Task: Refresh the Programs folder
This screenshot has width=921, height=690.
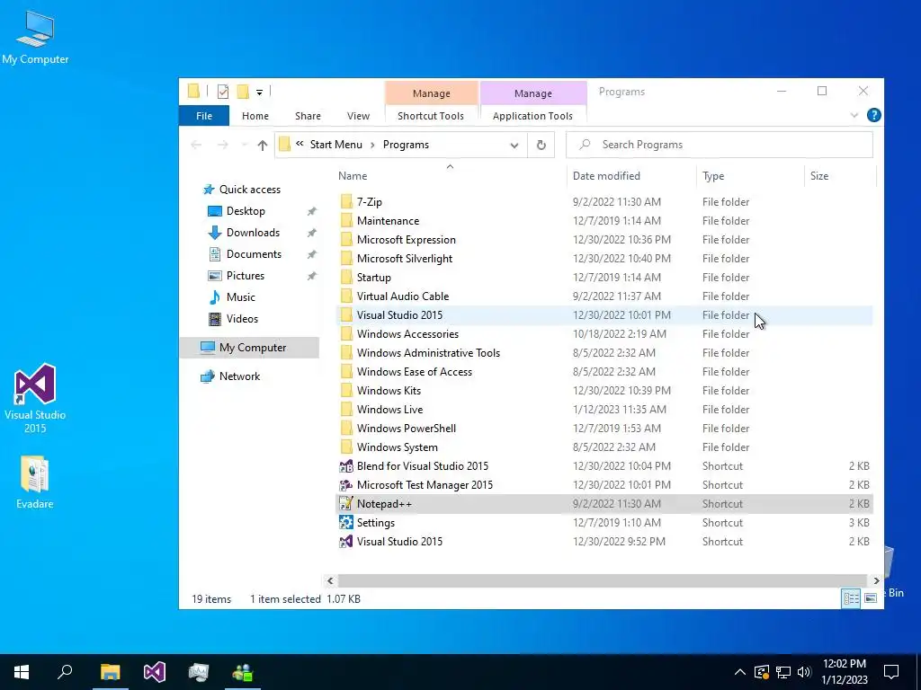Action: pyautogui.click(x=541, y=145)
